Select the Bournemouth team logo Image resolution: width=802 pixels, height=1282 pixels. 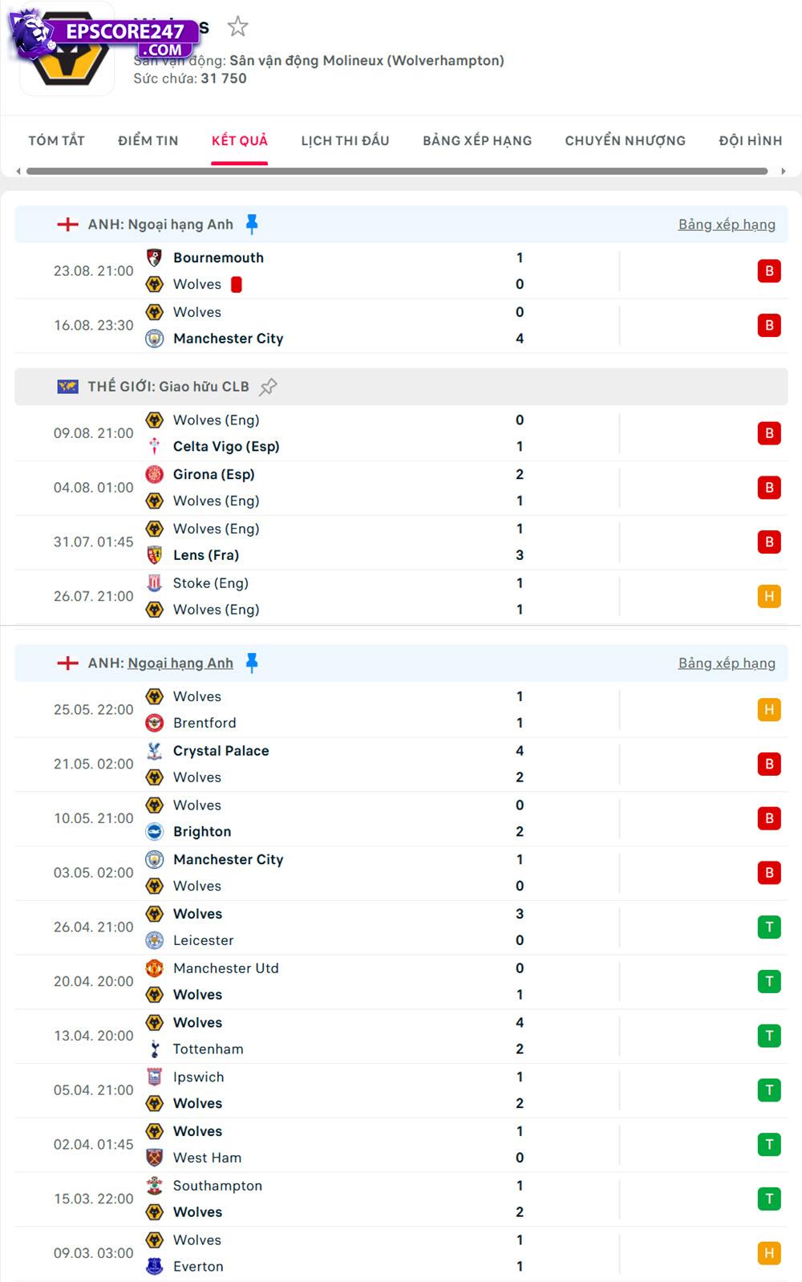(x=155, y=258)
